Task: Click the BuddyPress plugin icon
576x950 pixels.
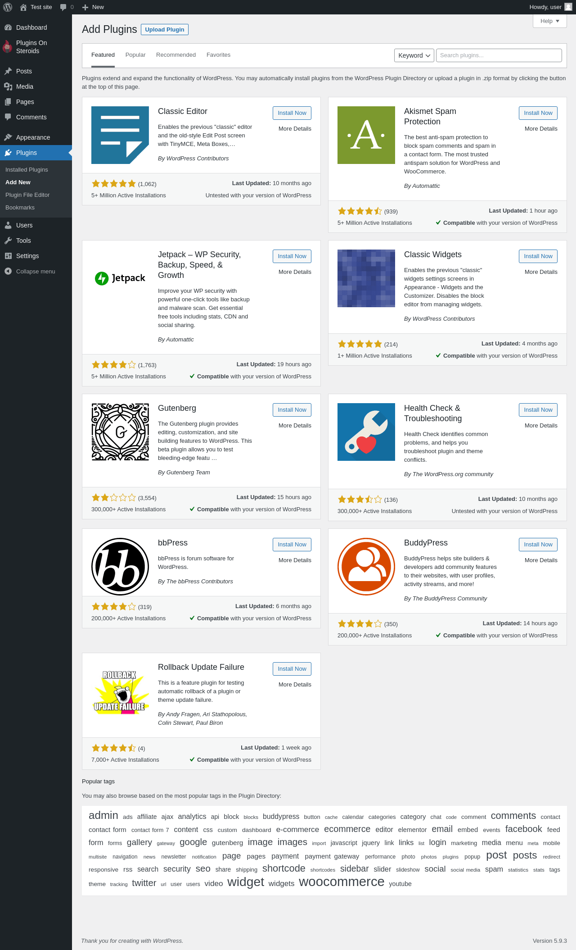Action: click(x=366, y=567)
